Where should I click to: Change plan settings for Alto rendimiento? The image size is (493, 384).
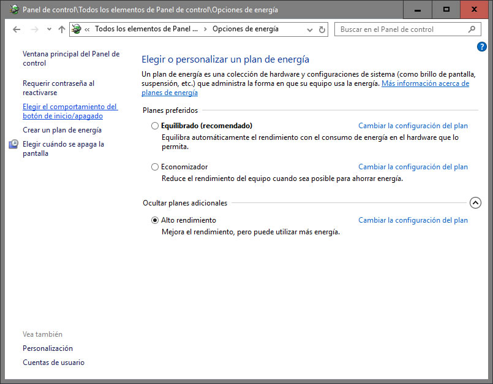pos(412,220)
